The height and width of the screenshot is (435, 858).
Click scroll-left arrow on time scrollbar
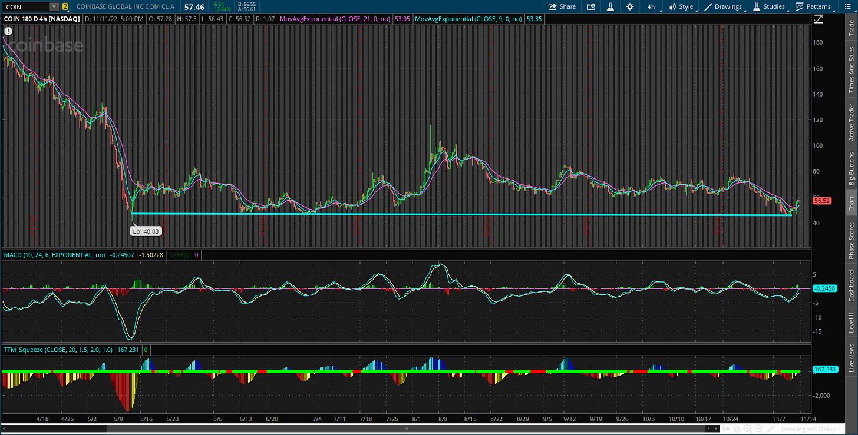pyautogui.click(x=708, y=429)
